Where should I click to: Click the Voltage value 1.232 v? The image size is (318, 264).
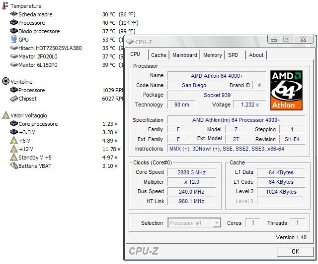[x=250, y=105]
